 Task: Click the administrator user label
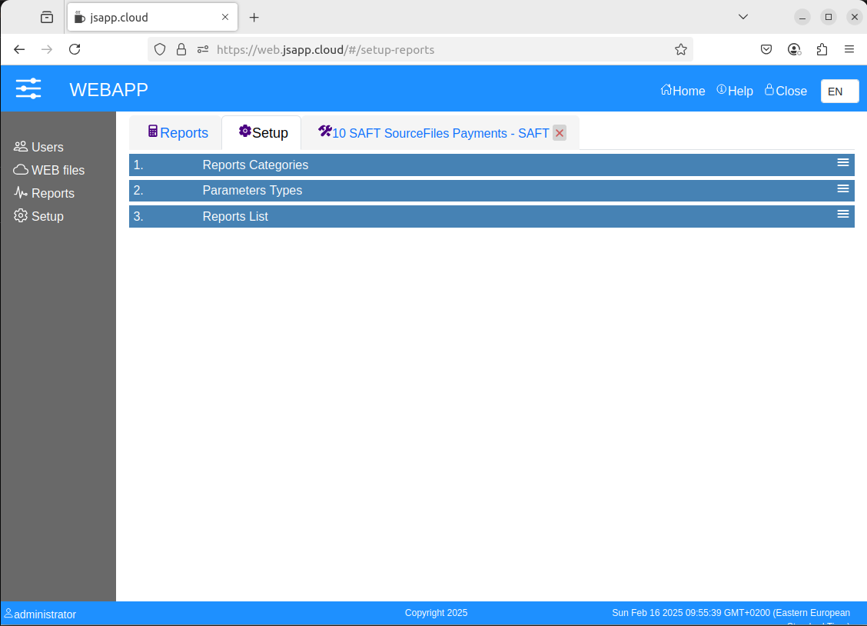click(41, 614)
